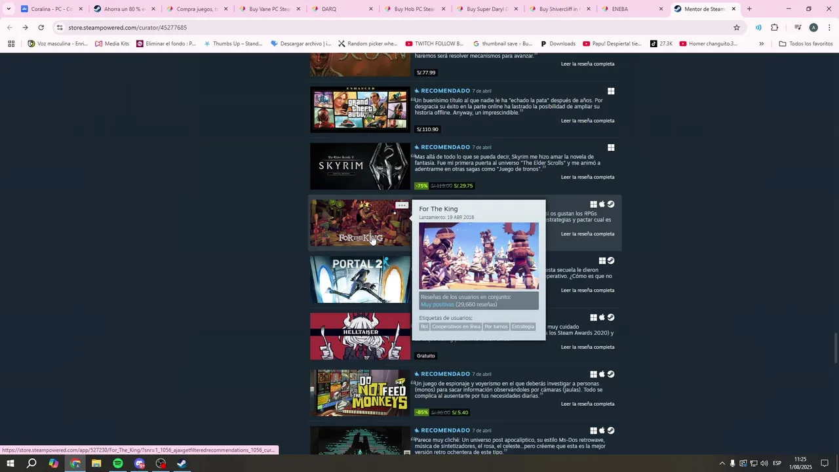The height and width of the screenshot is (472, 839).
Task: Switch to the Coralina - PC tab
Action: pos(50,9)
